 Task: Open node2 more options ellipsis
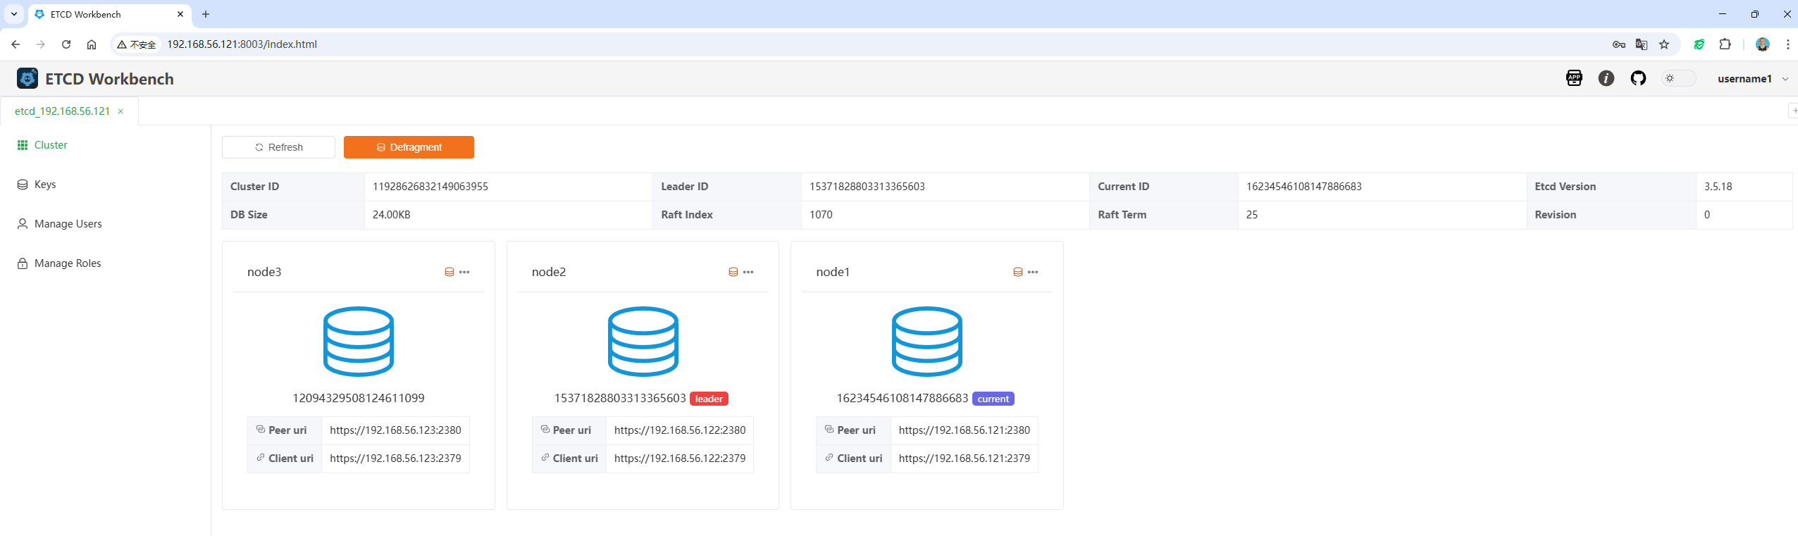click(x=748, y=272)
